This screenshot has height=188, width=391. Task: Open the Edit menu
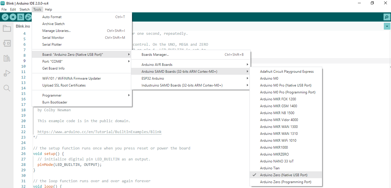tap(13, 9)
